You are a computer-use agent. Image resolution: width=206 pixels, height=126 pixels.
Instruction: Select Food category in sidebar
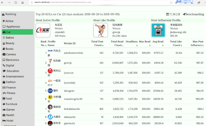[x=7, y=99]
